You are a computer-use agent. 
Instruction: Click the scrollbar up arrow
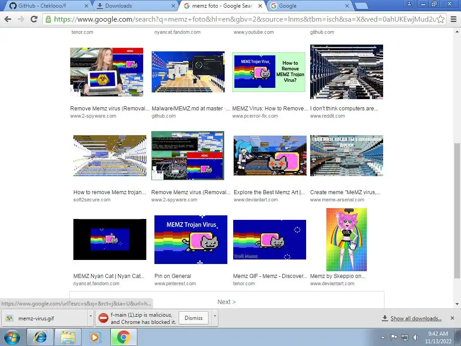click(x=457, y=31)
